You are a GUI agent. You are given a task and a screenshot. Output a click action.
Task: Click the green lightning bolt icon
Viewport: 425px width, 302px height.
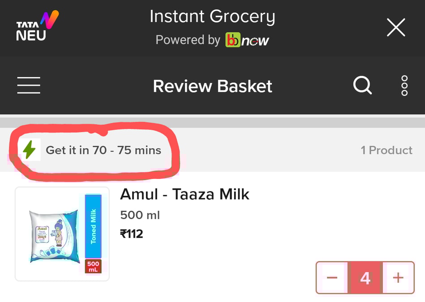coord(30,150)
